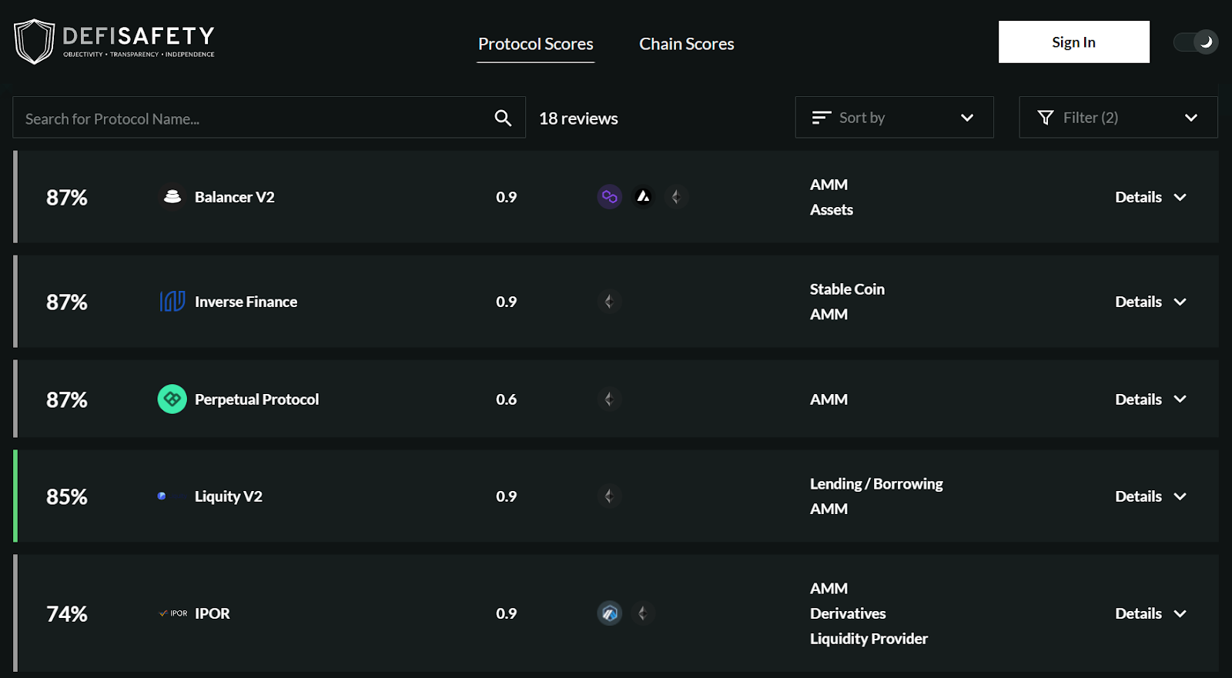Click the 0.6 version of Perpetual Protocol
Image resolution: width=1232 pixels, height=678 pixels.
(507, 399)
